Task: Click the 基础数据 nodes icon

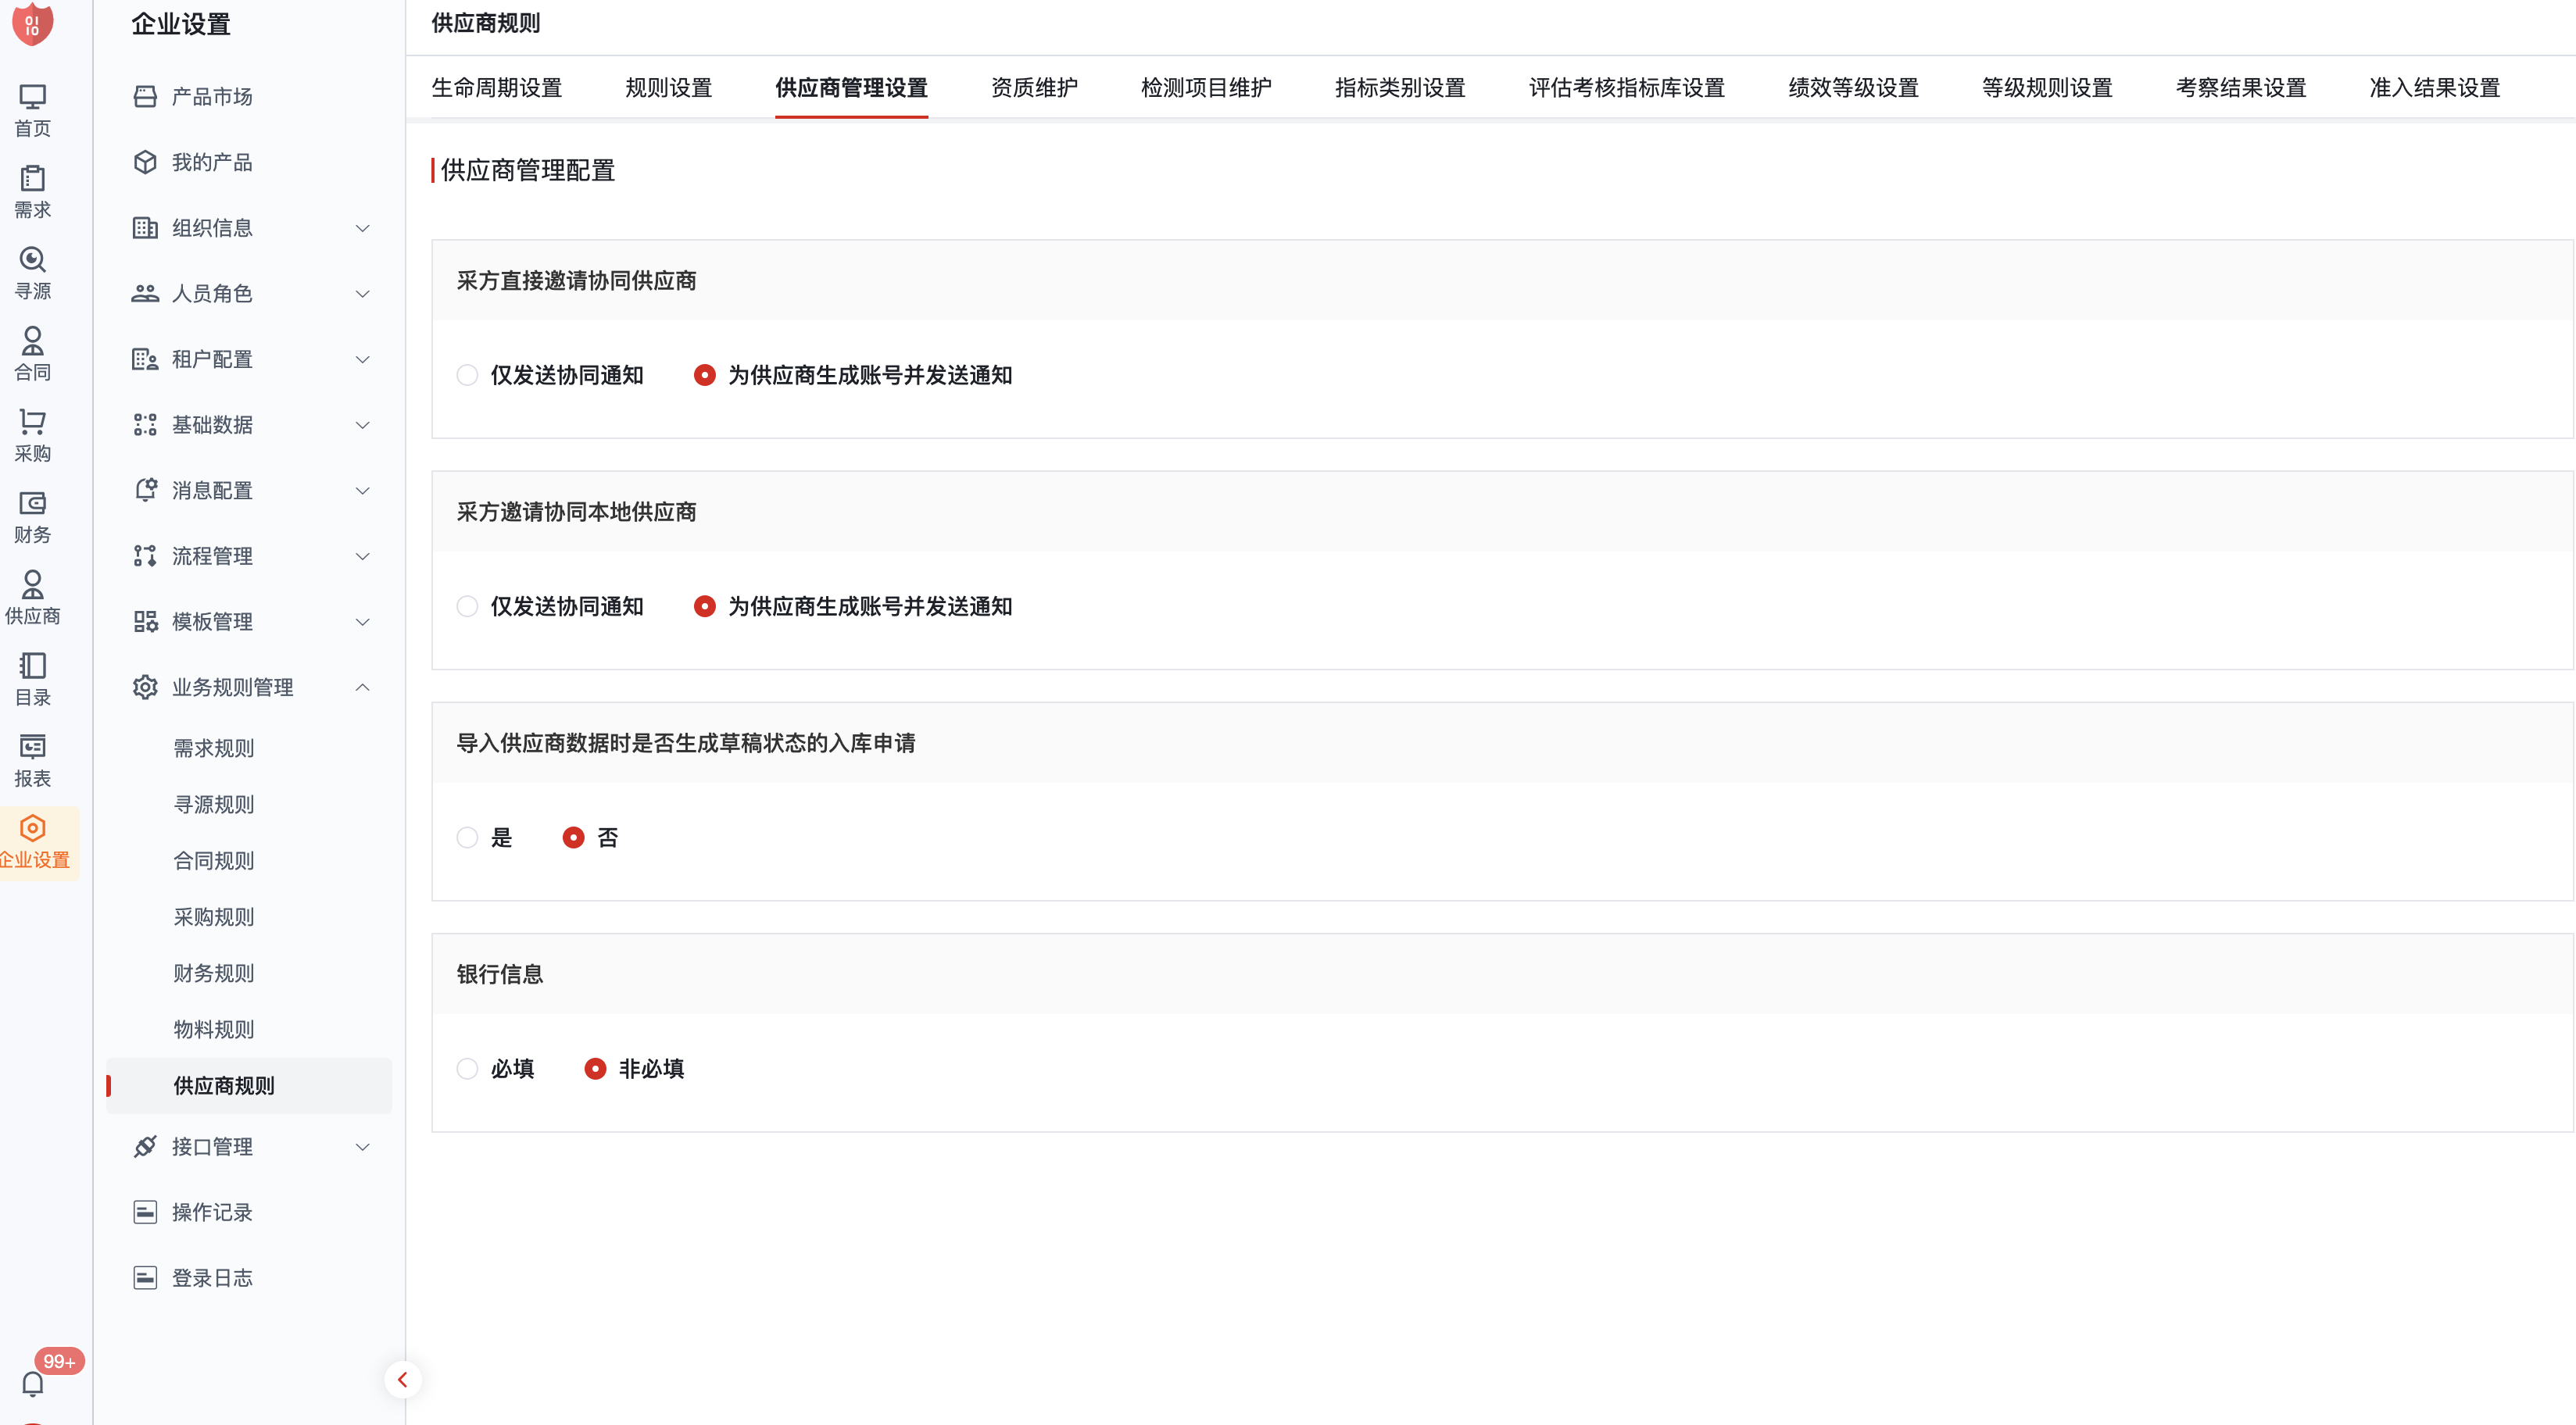Action: (145, 425)
